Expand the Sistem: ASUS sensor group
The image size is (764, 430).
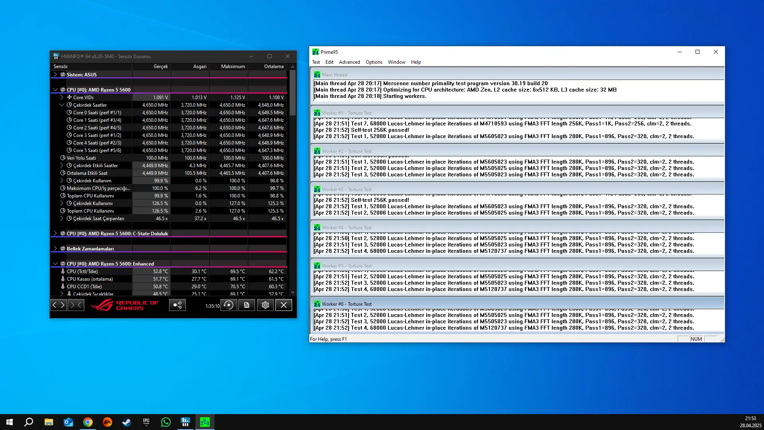click(x=55, y=74)
